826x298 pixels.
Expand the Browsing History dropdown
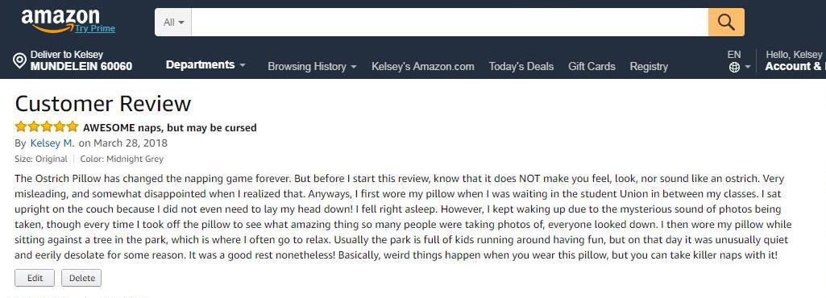pyautogui.click(x=312, y=66)
